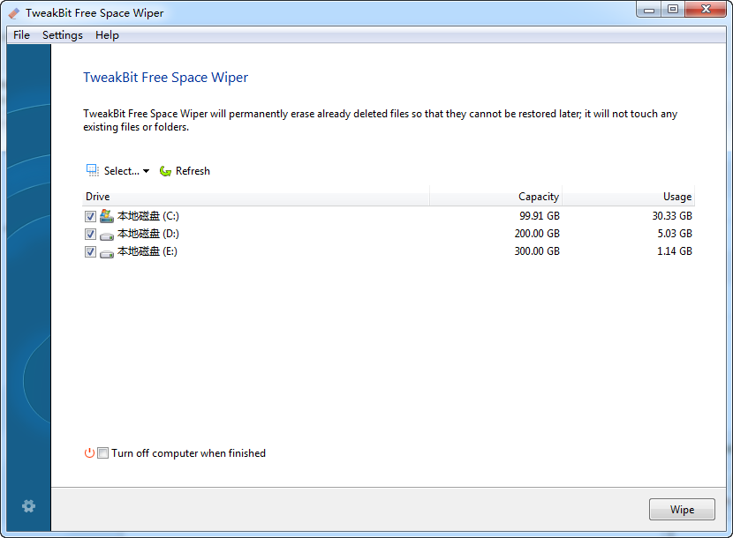Enable Turn off computer when finished
This screenshot has width=733, height=538.
[x=102, y=453]
